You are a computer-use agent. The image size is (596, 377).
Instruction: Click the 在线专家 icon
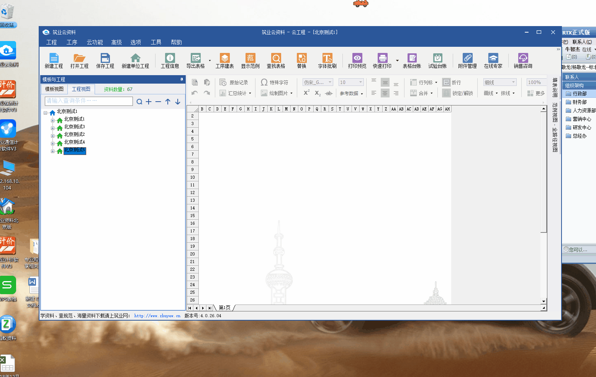(493, 61)
